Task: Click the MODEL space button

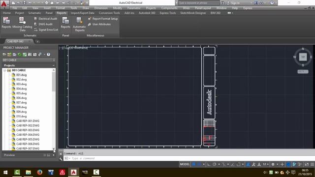Action: (185, 164)
